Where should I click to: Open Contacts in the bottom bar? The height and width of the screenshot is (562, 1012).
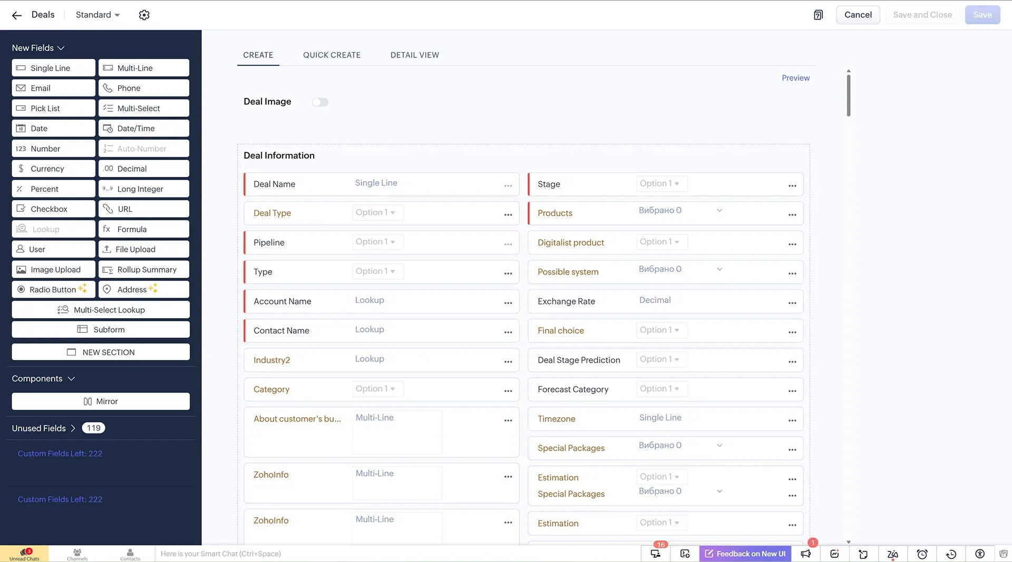click(x=130, y=554)
